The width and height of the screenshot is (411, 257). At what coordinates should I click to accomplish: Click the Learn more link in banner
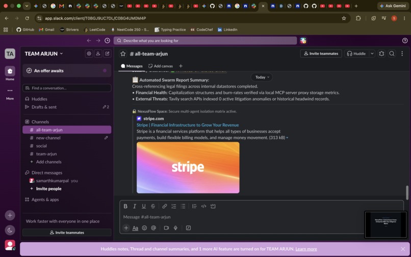coord(306,249)
